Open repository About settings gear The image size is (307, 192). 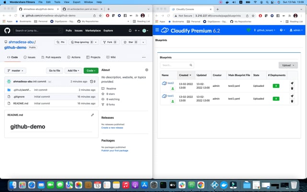(x=147, y=70)
